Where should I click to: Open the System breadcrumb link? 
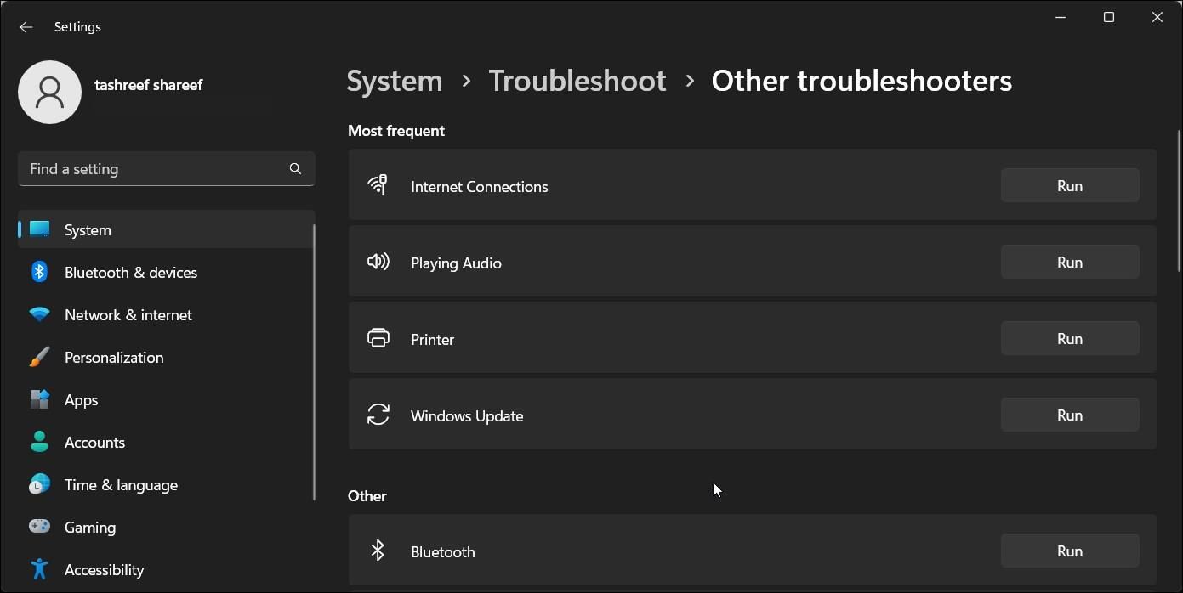pos(394,80)
